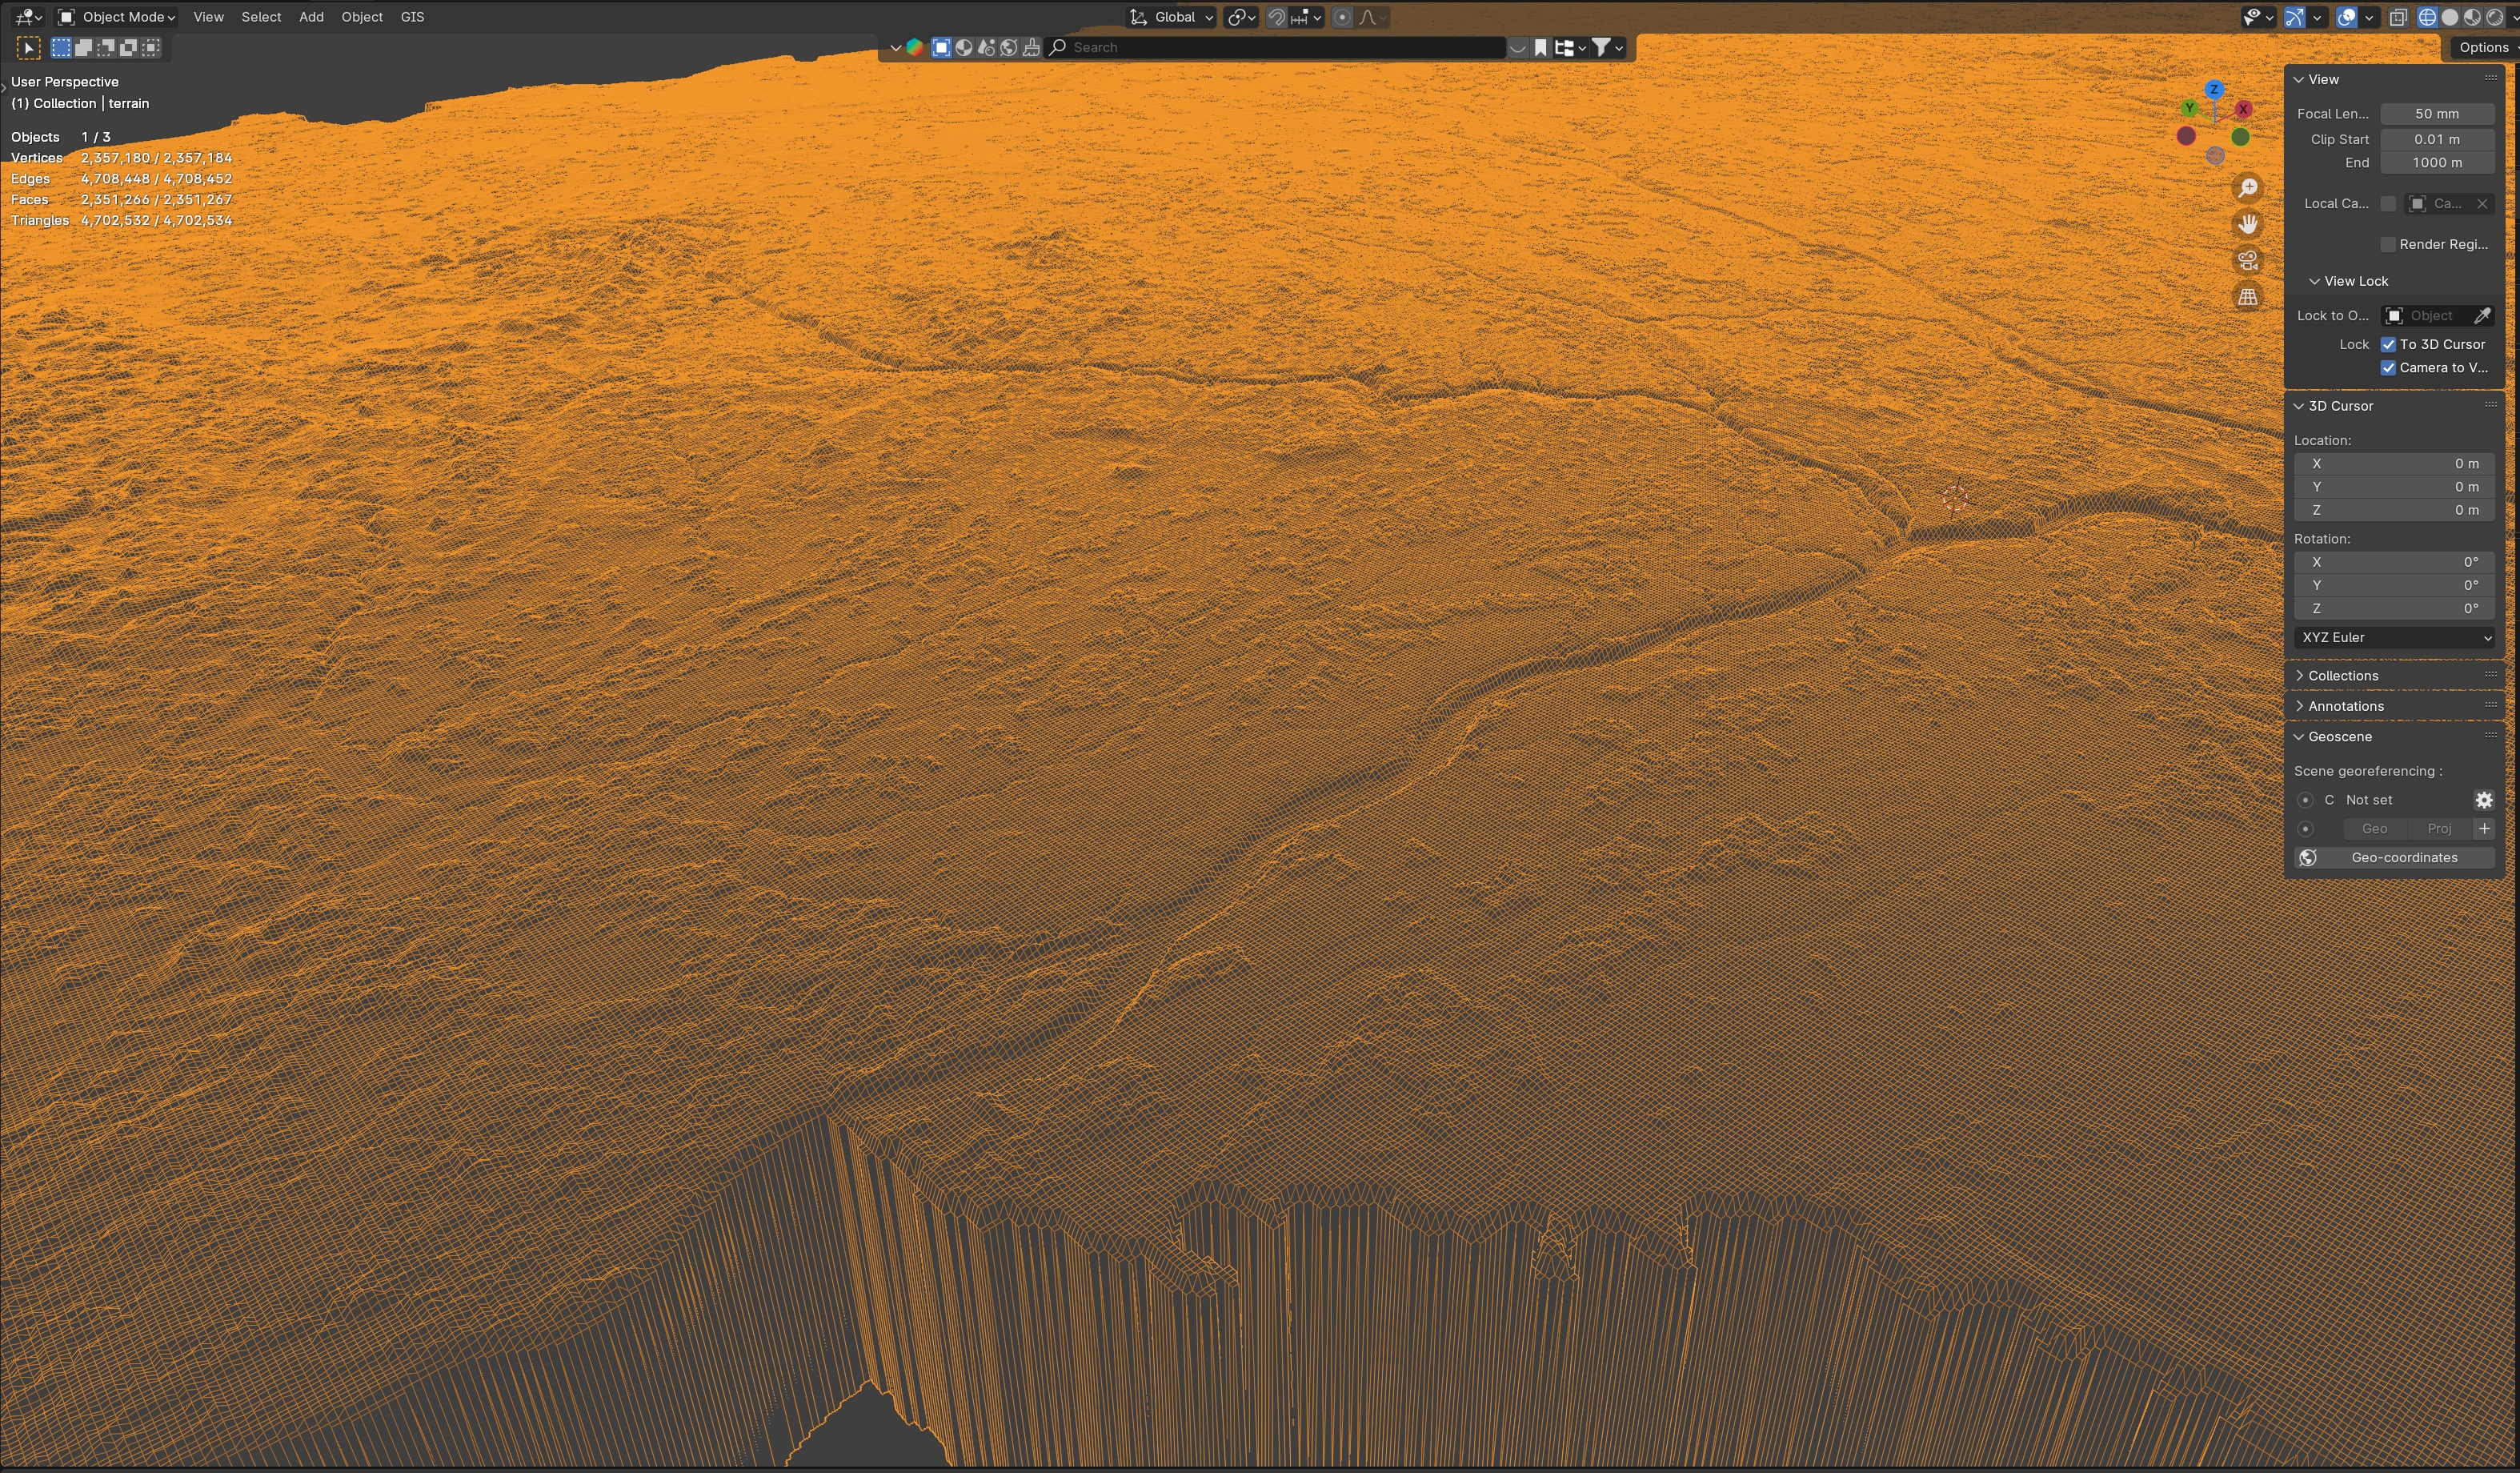
Task: Expand the Collections panel
Action: [x=2343, y=676]
